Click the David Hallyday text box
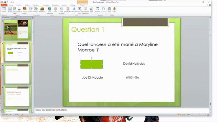Viewport: 217px width, 122px height. pos(134,64)
